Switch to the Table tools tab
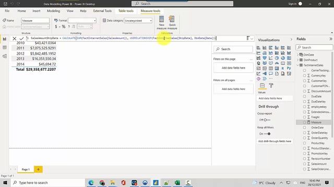Screen dimensions: 334x187 (126, 11)
